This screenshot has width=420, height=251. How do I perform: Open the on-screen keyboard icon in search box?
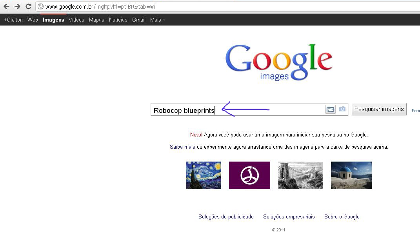pos(330,109)
